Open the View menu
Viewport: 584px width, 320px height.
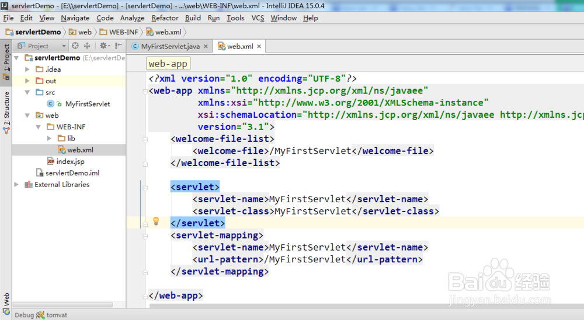coord(47,18)
